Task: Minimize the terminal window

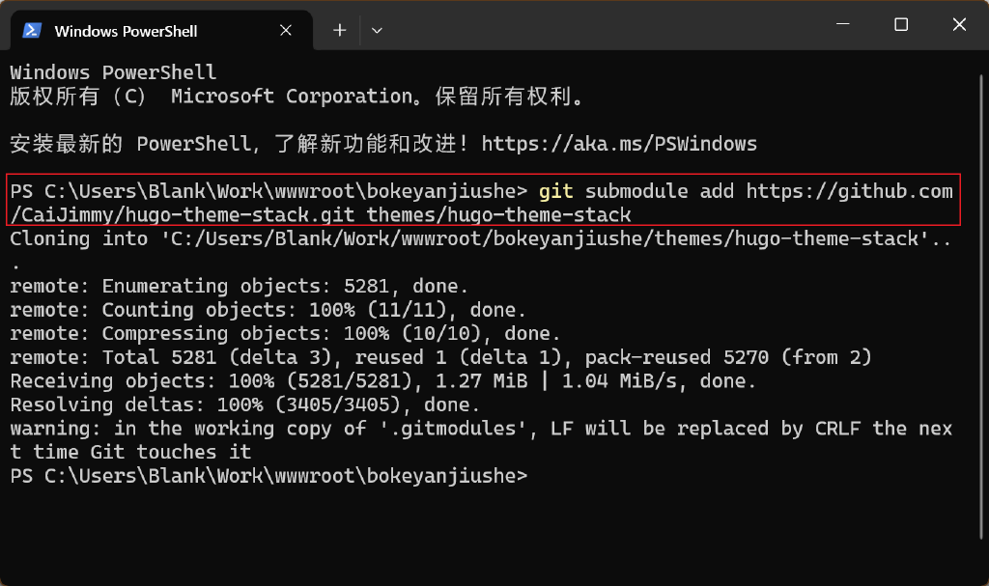Action: point(845,24)
